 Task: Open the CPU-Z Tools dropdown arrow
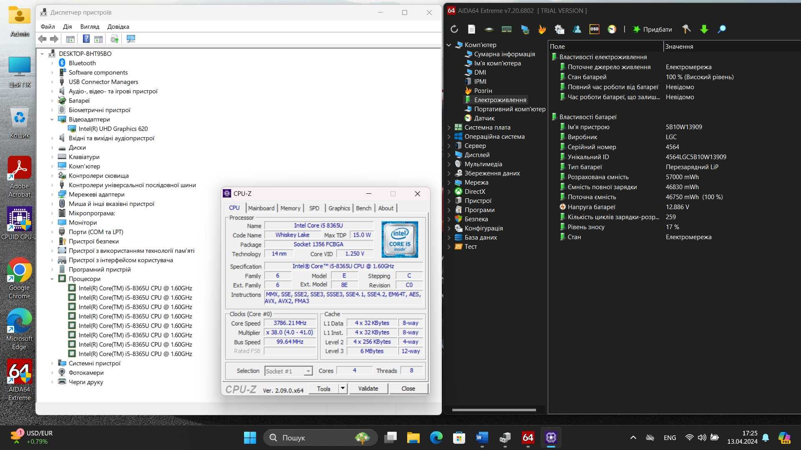[x=343, y=388]
